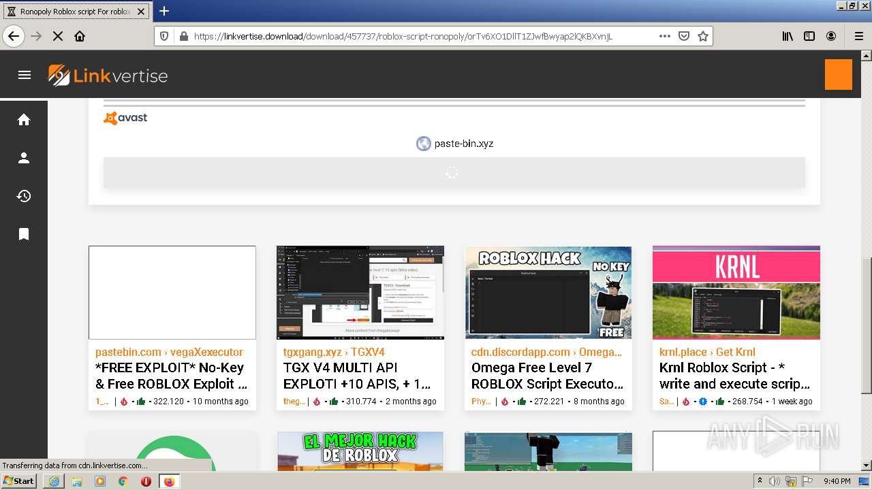872x490 pixels.
Task: Click the browser Forward arrow
Action: tap(36, 36)
